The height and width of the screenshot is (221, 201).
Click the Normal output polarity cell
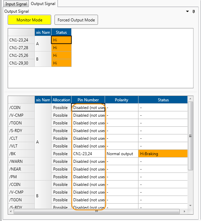click(121, 154)
